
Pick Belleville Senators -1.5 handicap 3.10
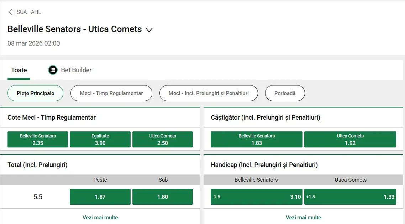pos(256,197)
